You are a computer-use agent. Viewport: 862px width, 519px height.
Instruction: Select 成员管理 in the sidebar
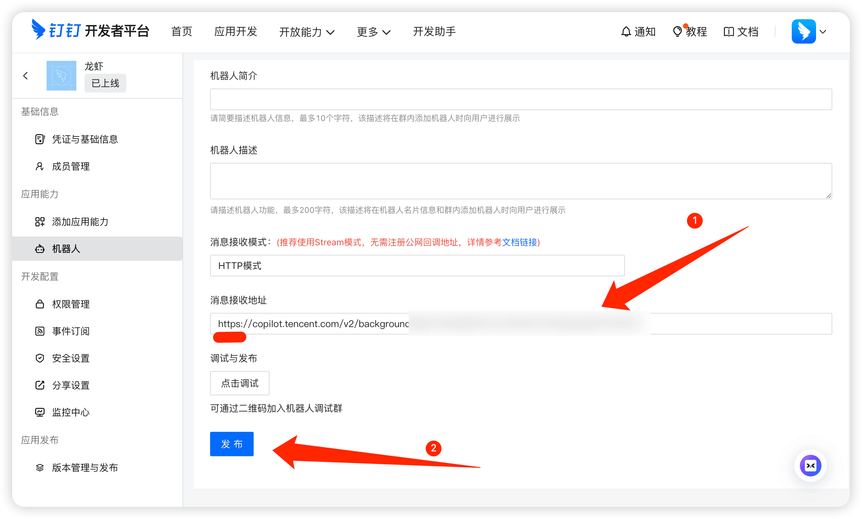[x=71, y=166]
